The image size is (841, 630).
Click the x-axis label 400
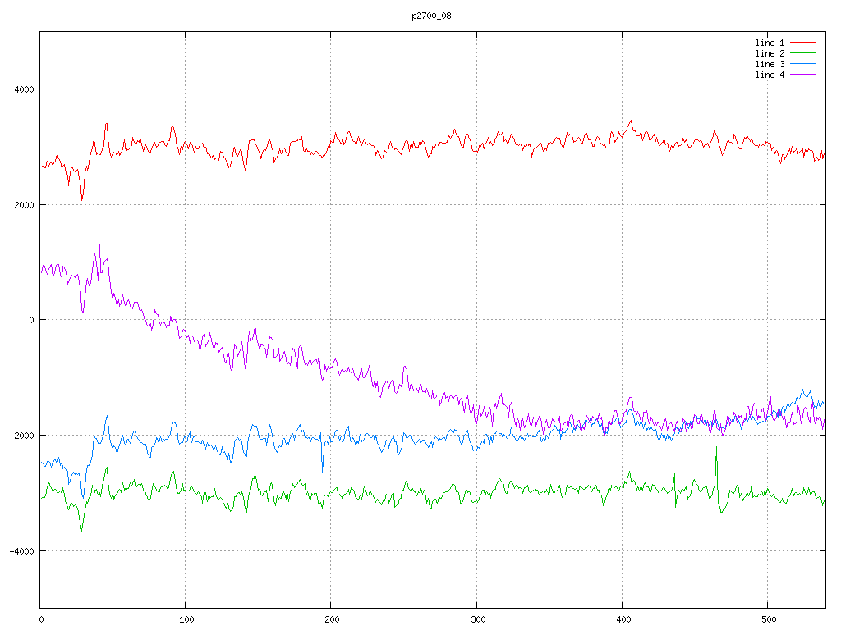[623, 620]
